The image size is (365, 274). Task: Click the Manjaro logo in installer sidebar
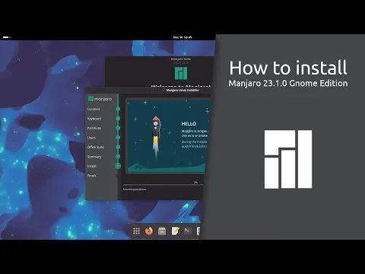click(100, 99)
